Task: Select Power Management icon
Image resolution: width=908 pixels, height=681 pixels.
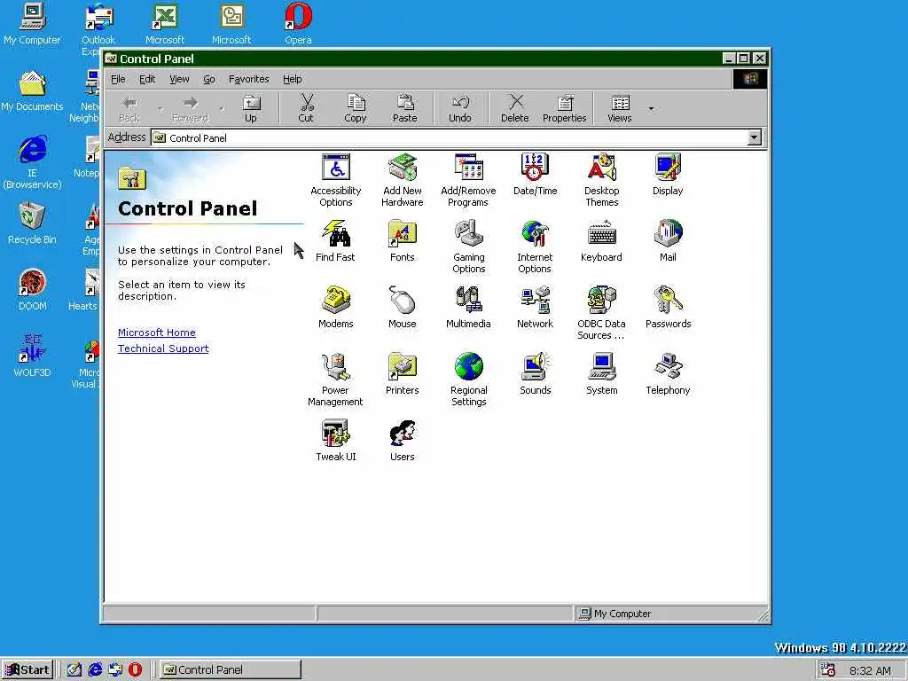Action: click(335, 380)
